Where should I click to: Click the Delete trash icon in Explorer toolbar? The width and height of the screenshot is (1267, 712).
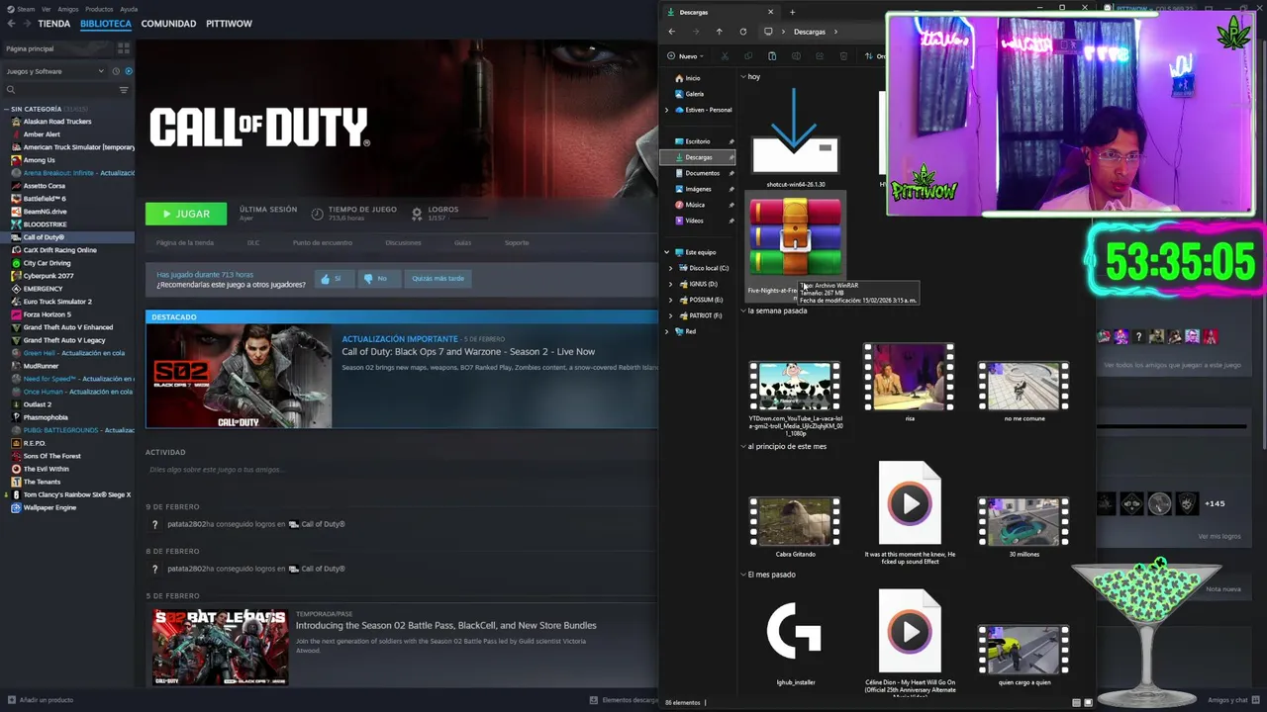[x=843, y=56]
